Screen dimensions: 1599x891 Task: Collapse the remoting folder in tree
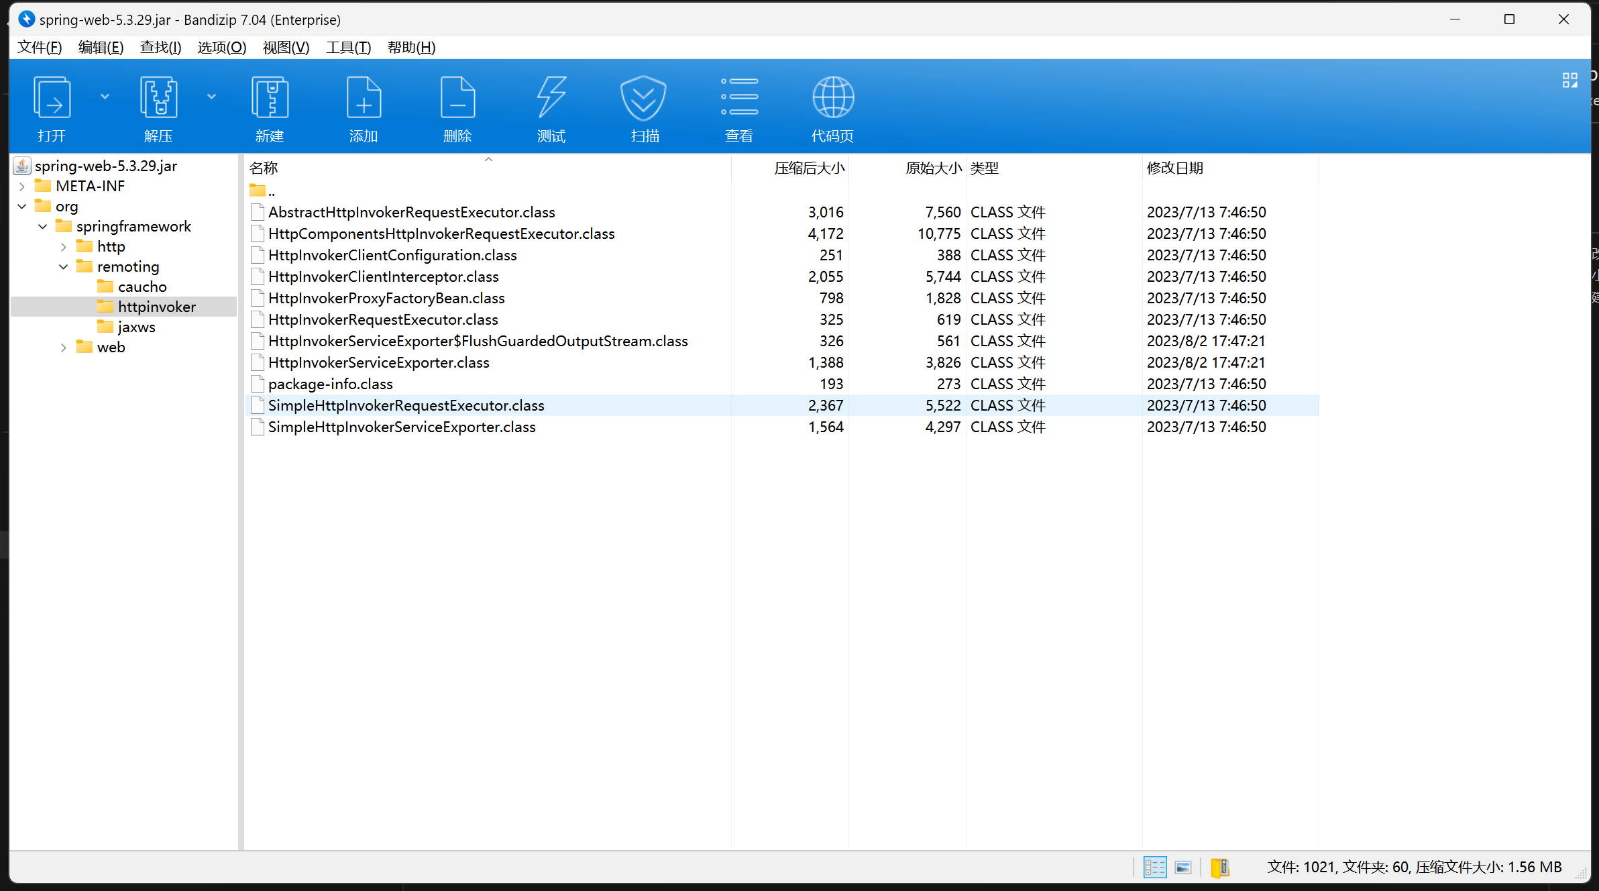pos(64,267)
